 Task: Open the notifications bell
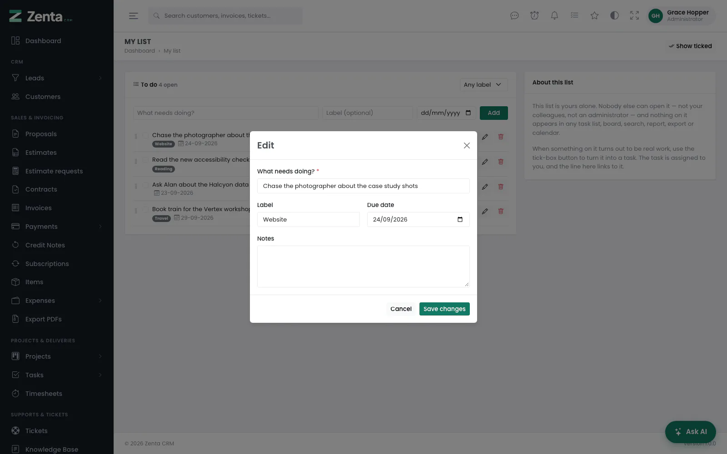pyautogui.click(x=554, y=15)
